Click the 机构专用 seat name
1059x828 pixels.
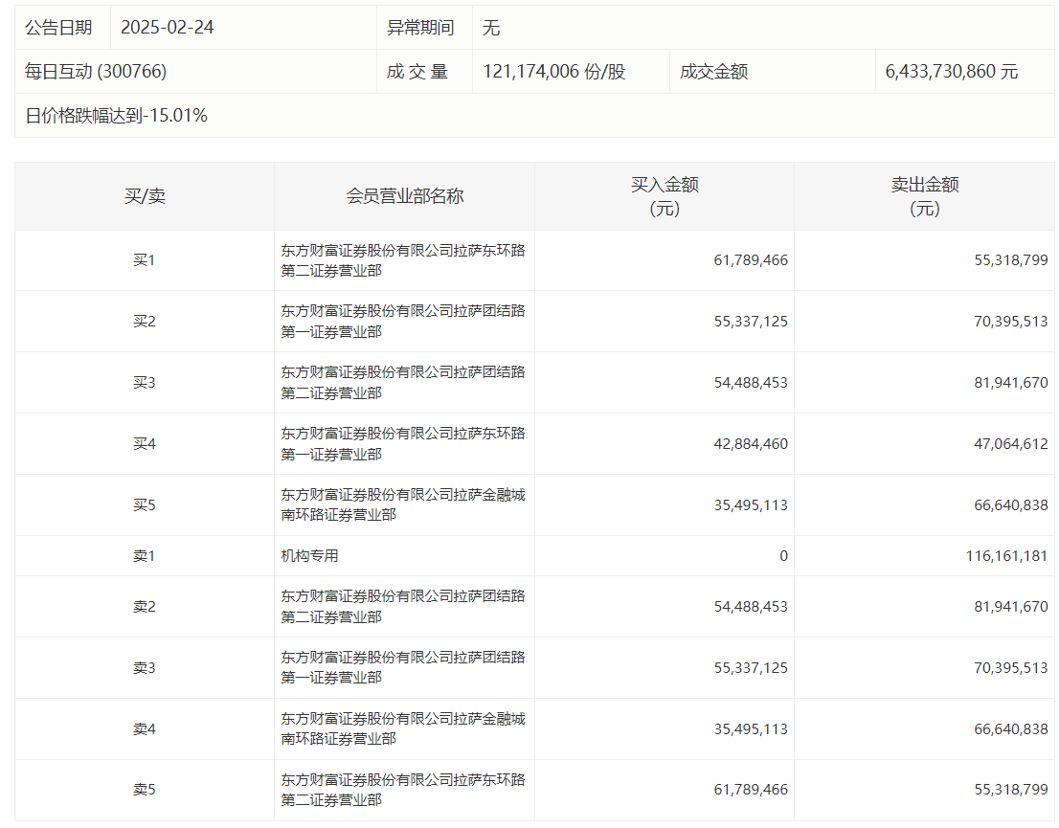[x=309, y=555]
